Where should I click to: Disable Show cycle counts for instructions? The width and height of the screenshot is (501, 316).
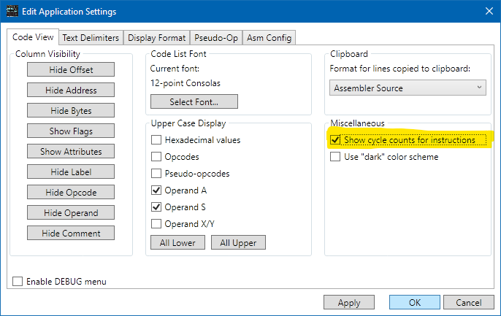pos(335,140)
